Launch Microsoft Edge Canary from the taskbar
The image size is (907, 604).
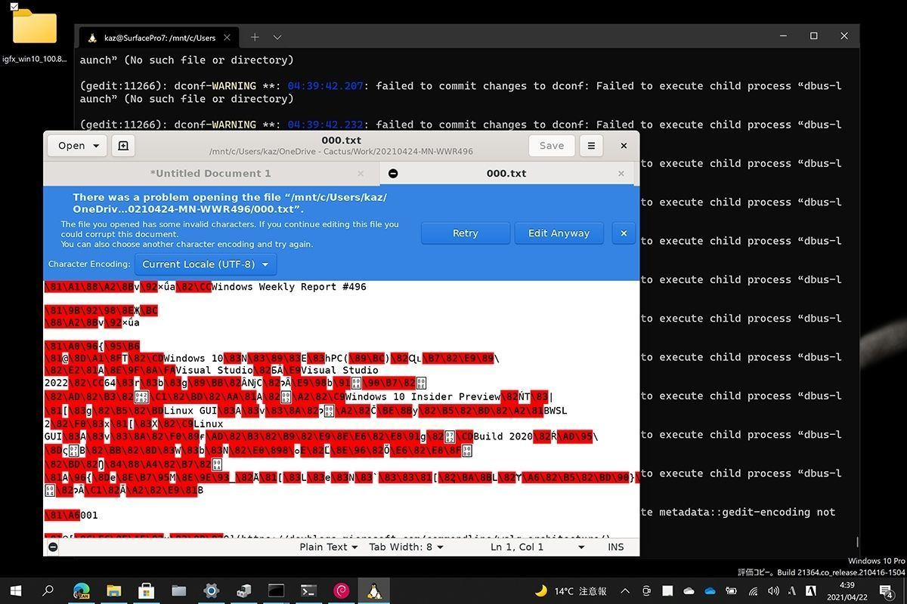(x=82, y=591)
